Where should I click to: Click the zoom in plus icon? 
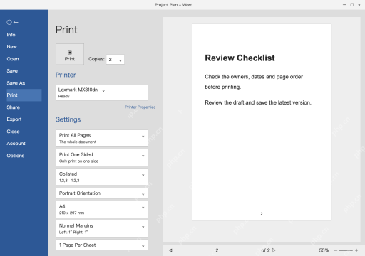(x=356, y=250)
